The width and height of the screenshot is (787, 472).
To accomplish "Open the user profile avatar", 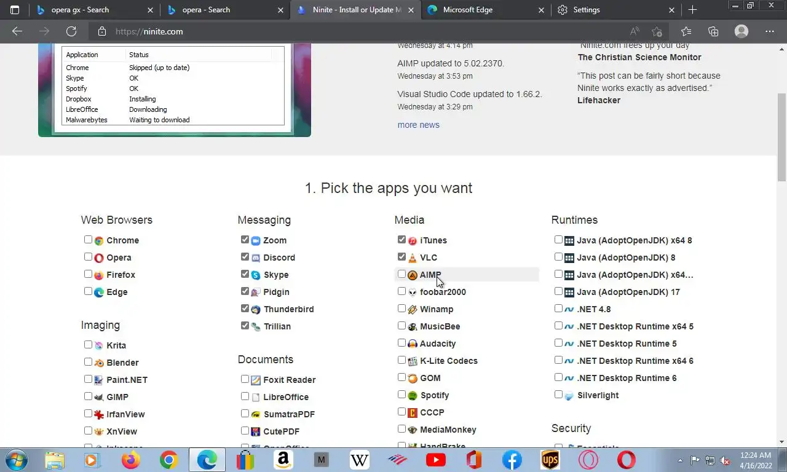I will point(742,31).
